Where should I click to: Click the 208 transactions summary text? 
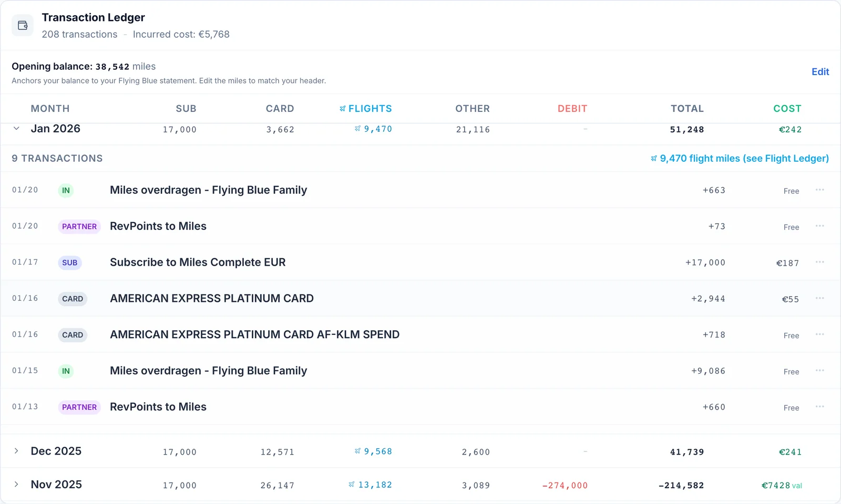[x=79, y=34]
